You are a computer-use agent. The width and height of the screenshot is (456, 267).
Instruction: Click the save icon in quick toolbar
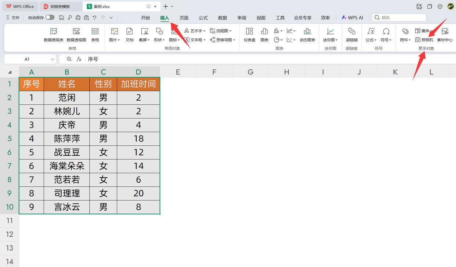pos(61,18)
